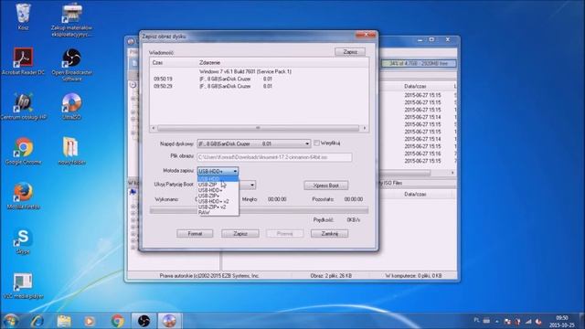
Task: Open Zakup materiałów eksploatacyjnych printer shortcut
Action: pos(71,19)
